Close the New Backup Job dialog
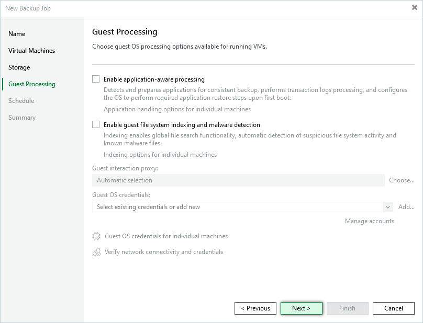Image resolution: width=423 pixels, height=323 pixels. 414,8
